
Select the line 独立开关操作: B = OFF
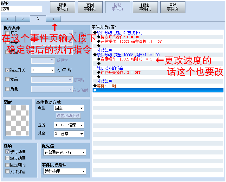point(158,72)
